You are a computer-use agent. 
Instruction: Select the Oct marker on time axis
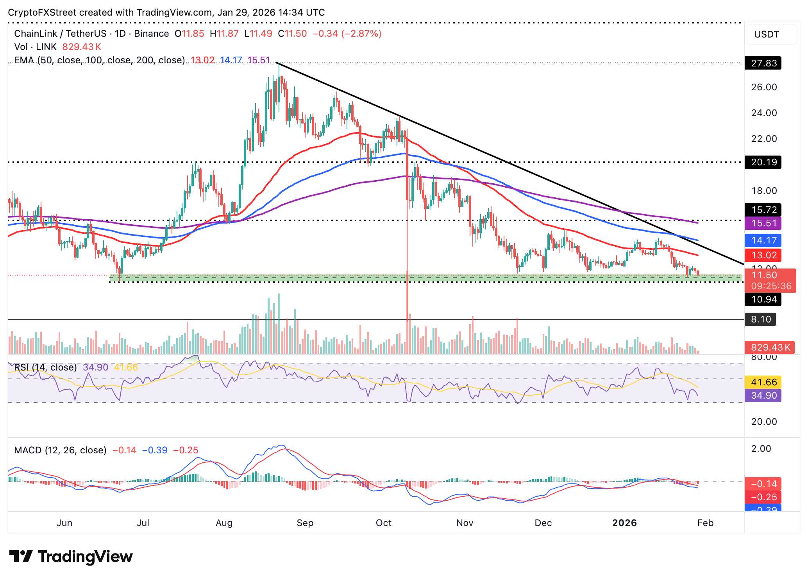[383, 523]
